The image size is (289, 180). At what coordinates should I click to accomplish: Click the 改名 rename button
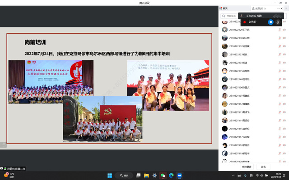(x=263, y=167)
